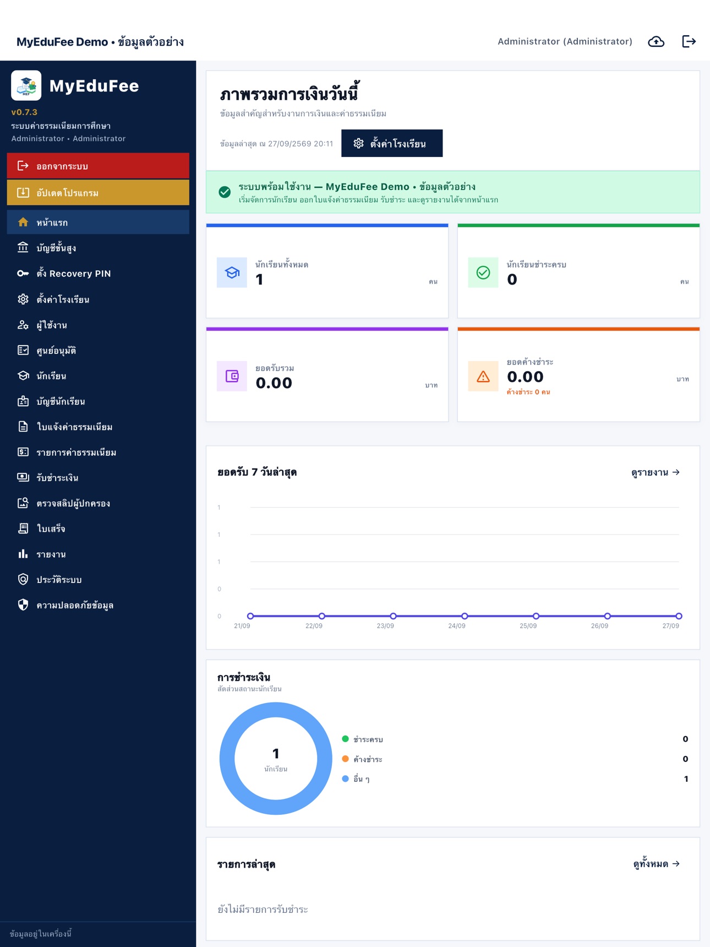Open the ตั้งค่าโรงเรียน dark header button
Image resolution: width=710 pixels, height=947 pixels.
tap(392, 143)
